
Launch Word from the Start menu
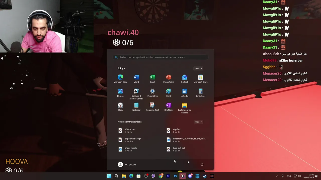136,79
